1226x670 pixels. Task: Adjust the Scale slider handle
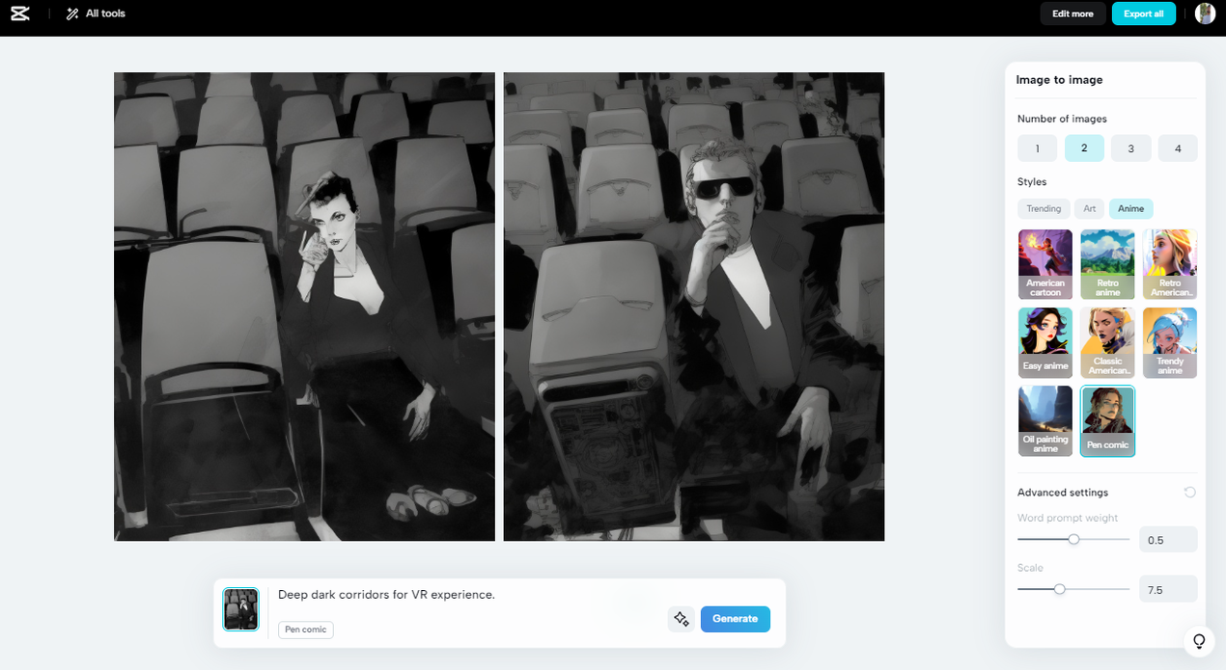(x=1059, y=588)
